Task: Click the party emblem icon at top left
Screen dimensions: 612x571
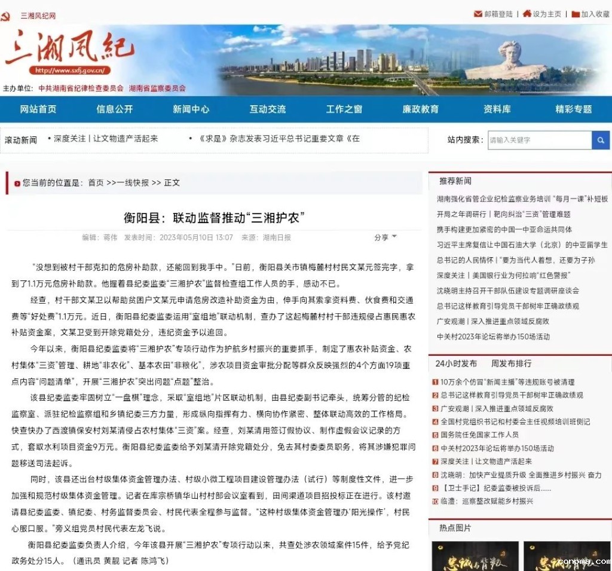Action: [6, 16]
